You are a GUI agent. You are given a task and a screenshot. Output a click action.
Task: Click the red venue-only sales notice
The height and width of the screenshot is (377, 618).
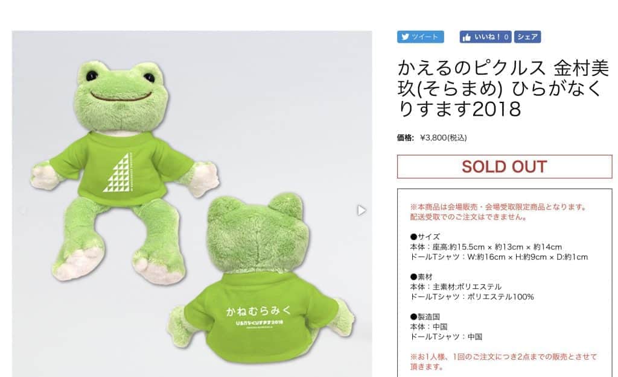click(x=499, y=212)
